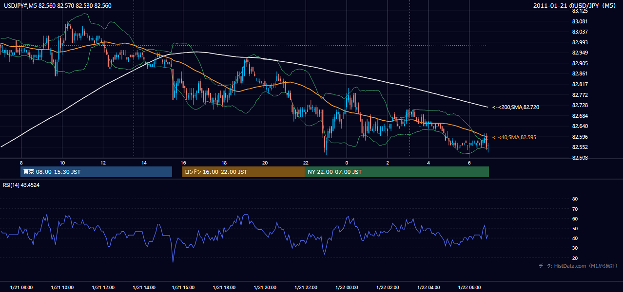Click price level 82.861 on the axis

coord(580,73)
